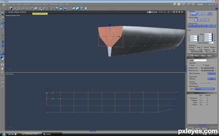Adjust the Rendering Level slider
The image size is (219, 136).
click(x=208, y=70)
